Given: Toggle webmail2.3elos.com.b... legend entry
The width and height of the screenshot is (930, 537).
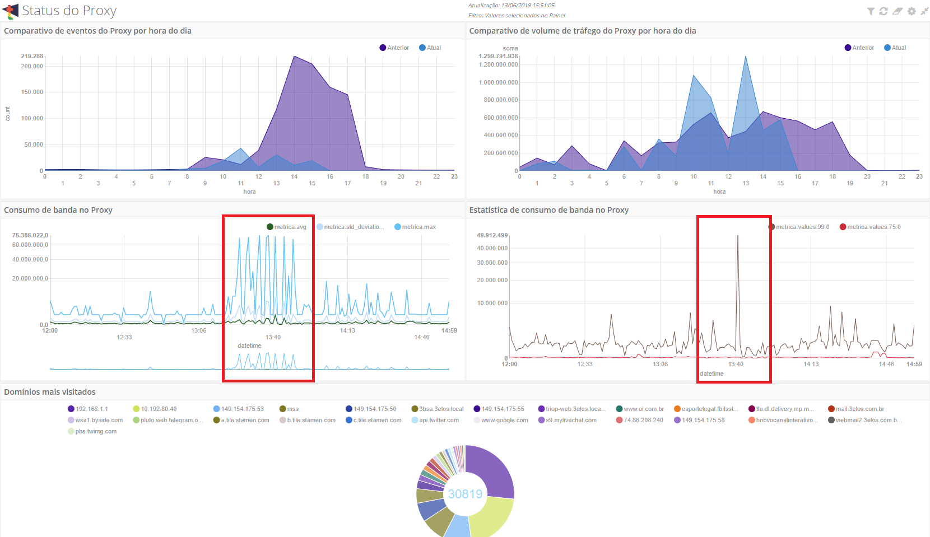Looking at the screenshot, I should (x=865, y=420).
